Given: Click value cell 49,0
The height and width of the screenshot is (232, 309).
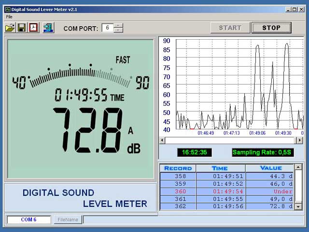Looking at the screenshot, I should click(269, 199).
